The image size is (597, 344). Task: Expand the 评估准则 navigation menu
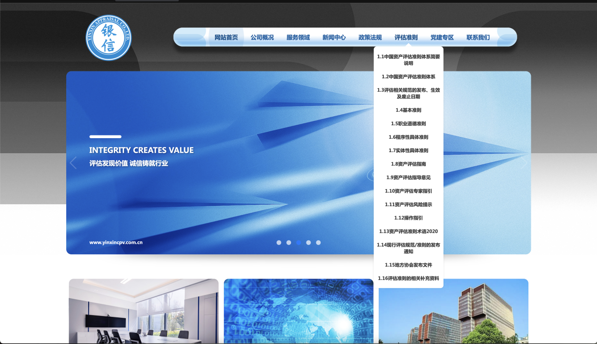click(x=406, y=37)
